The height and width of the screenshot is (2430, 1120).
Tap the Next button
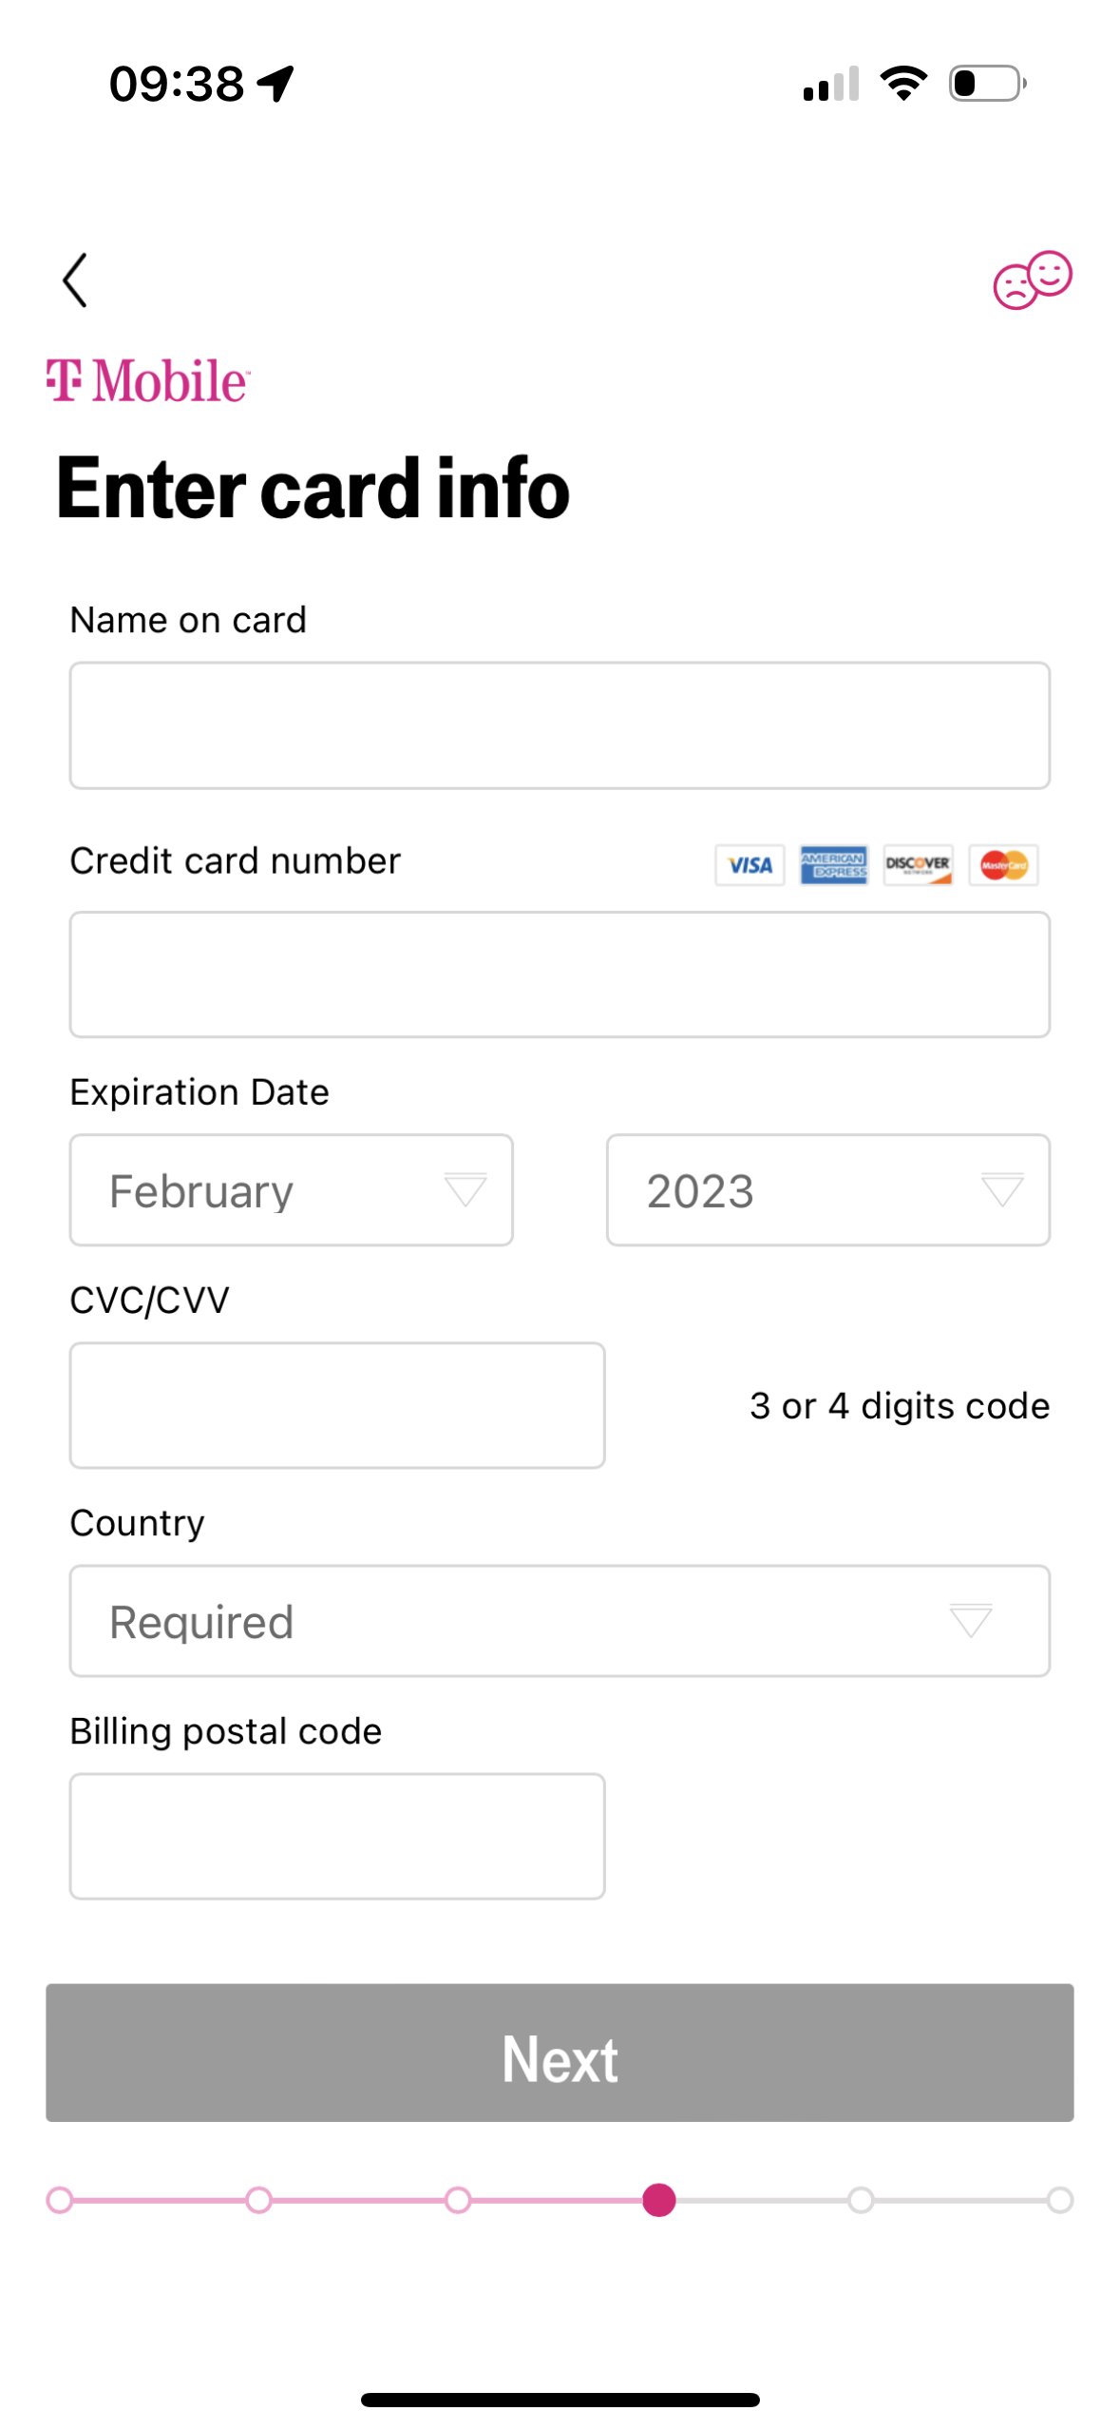560,2052
